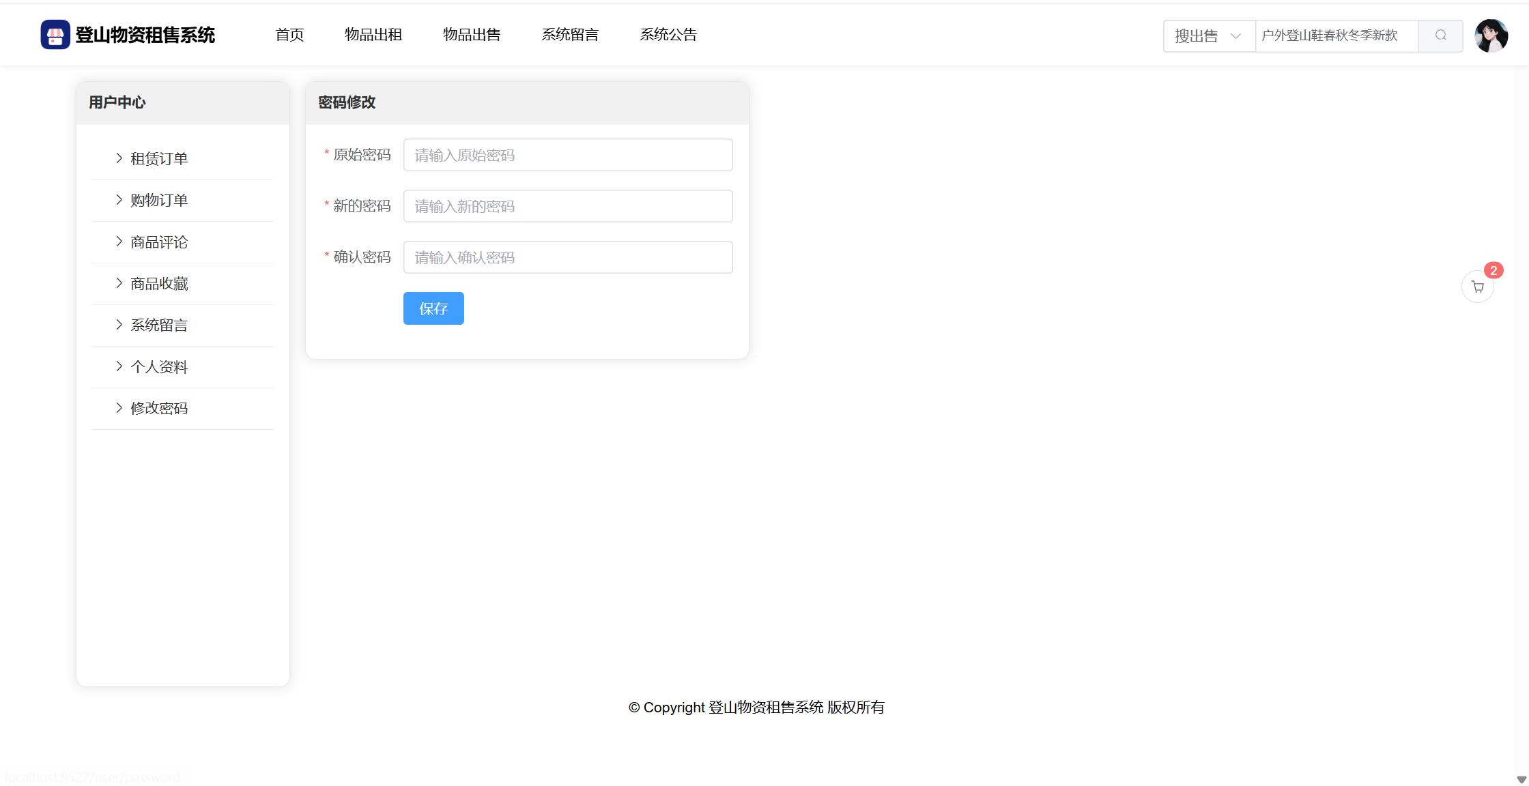This screenshot has width=1529, height=786.
Task: Click chevron icon beside 商品收藏
Action: point(119,283)
